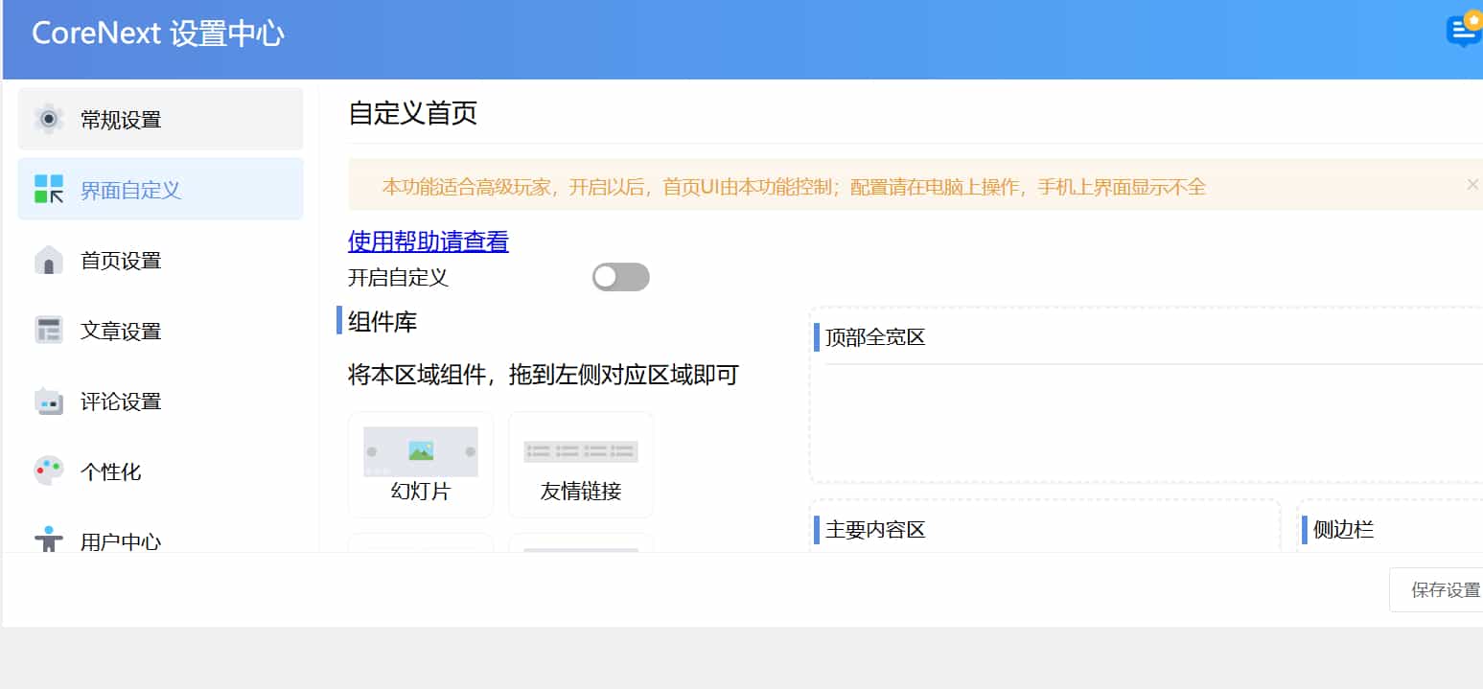
Task: Click the house icon for 首页设置
Action: click(x=49, y=260)
